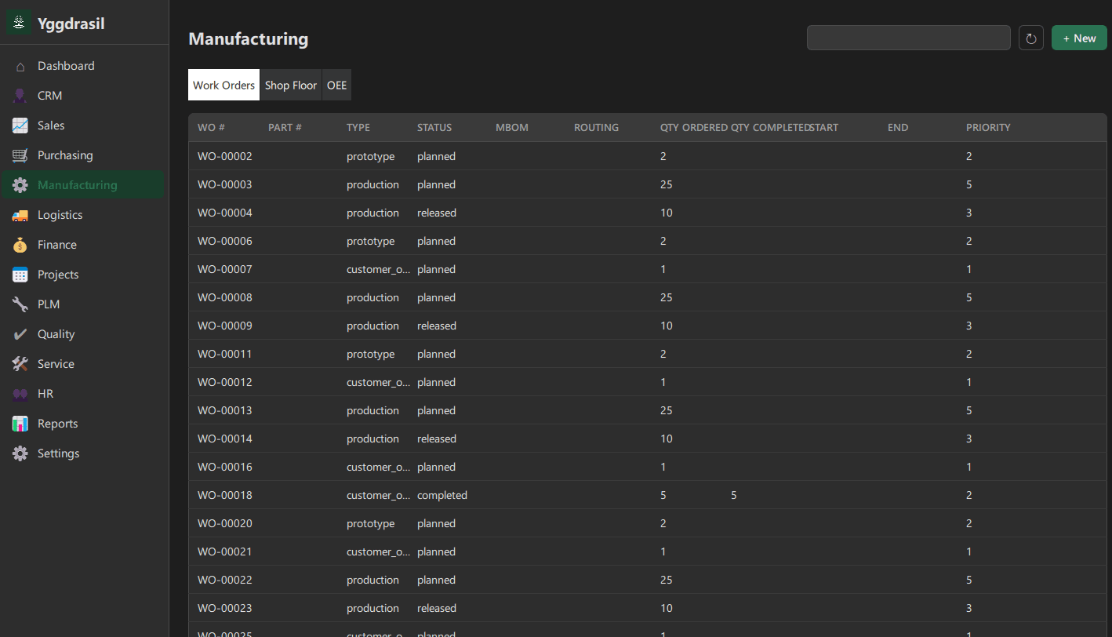
Task: Switch to the Shop Floor tab
Action: pyautogui.click(x=290, y=85)
